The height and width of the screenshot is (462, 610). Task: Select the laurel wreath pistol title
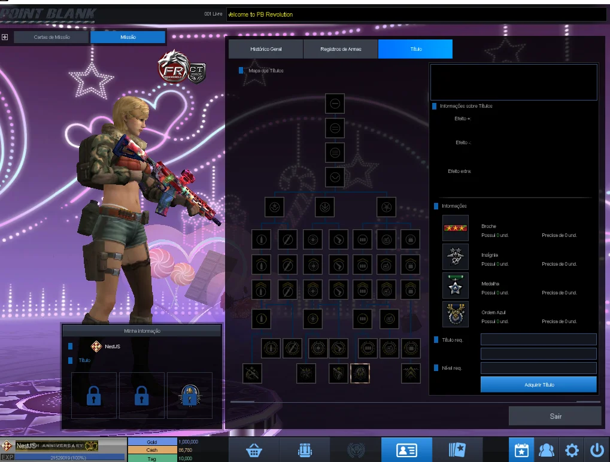tap(338, 348)
